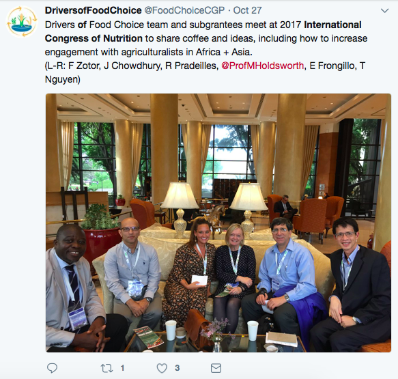Image resolution: width=398 pixels, height=379 pixels.
Task: Open the @ProfMHoldsworth mention link
Action: tap(262, 66)
